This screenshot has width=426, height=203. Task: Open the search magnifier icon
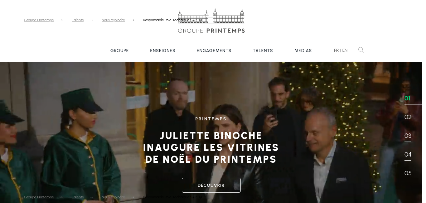[361, 50]
